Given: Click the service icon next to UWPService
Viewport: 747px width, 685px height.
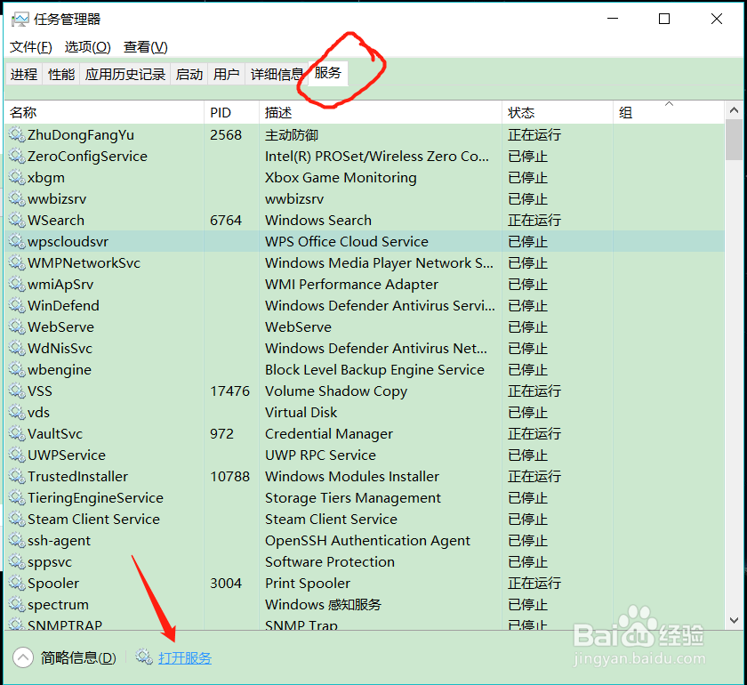Looking at the screenshot, I should point(17,455).
